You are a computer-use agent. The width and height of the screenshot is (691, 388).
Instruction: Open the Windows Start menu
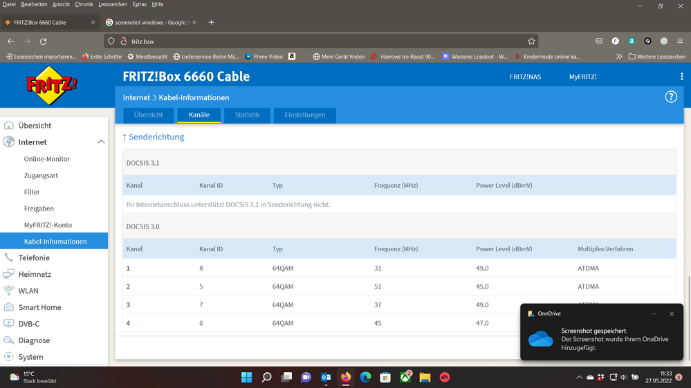246,378
